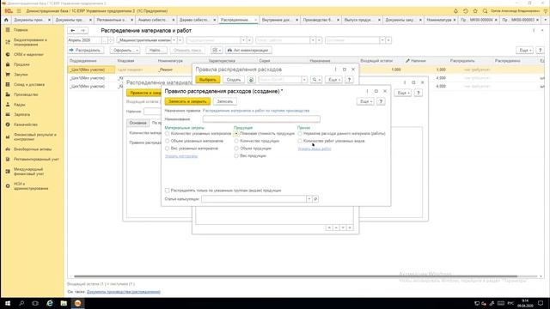Viewport: 550px width, 309px height.
Task: Open the CRM и маркетинг sidebar section
Action: click(28, 55)
